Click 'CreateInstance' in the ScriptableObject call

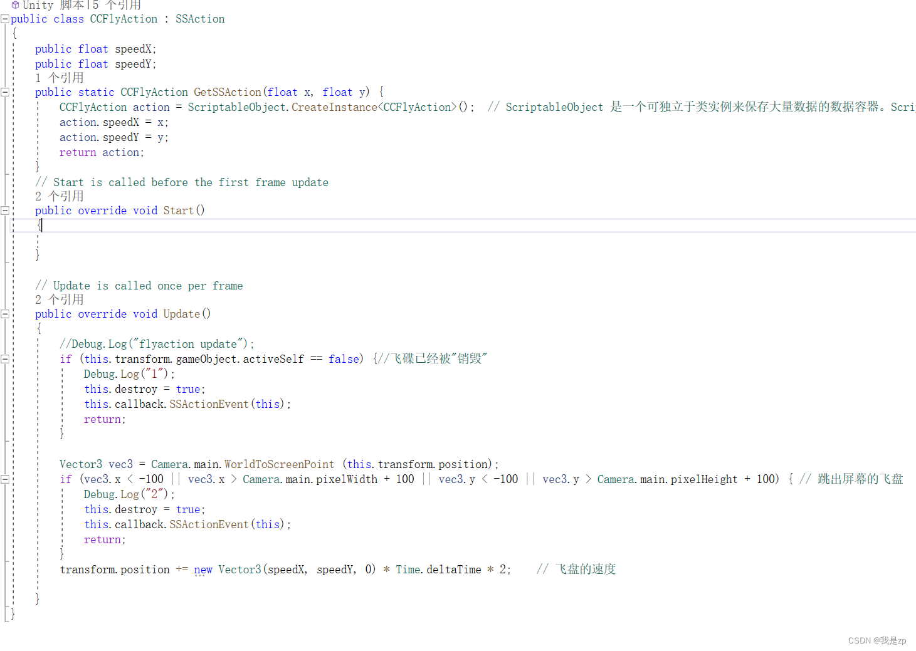pyautogui.click(x=334, y=107)
